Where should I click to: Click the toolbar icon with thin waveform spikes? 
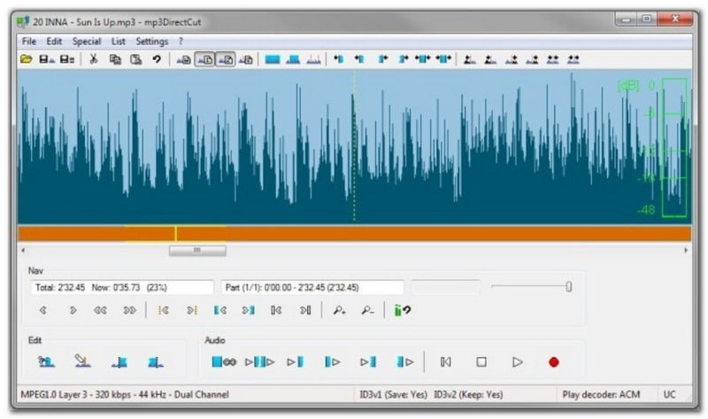313,59
